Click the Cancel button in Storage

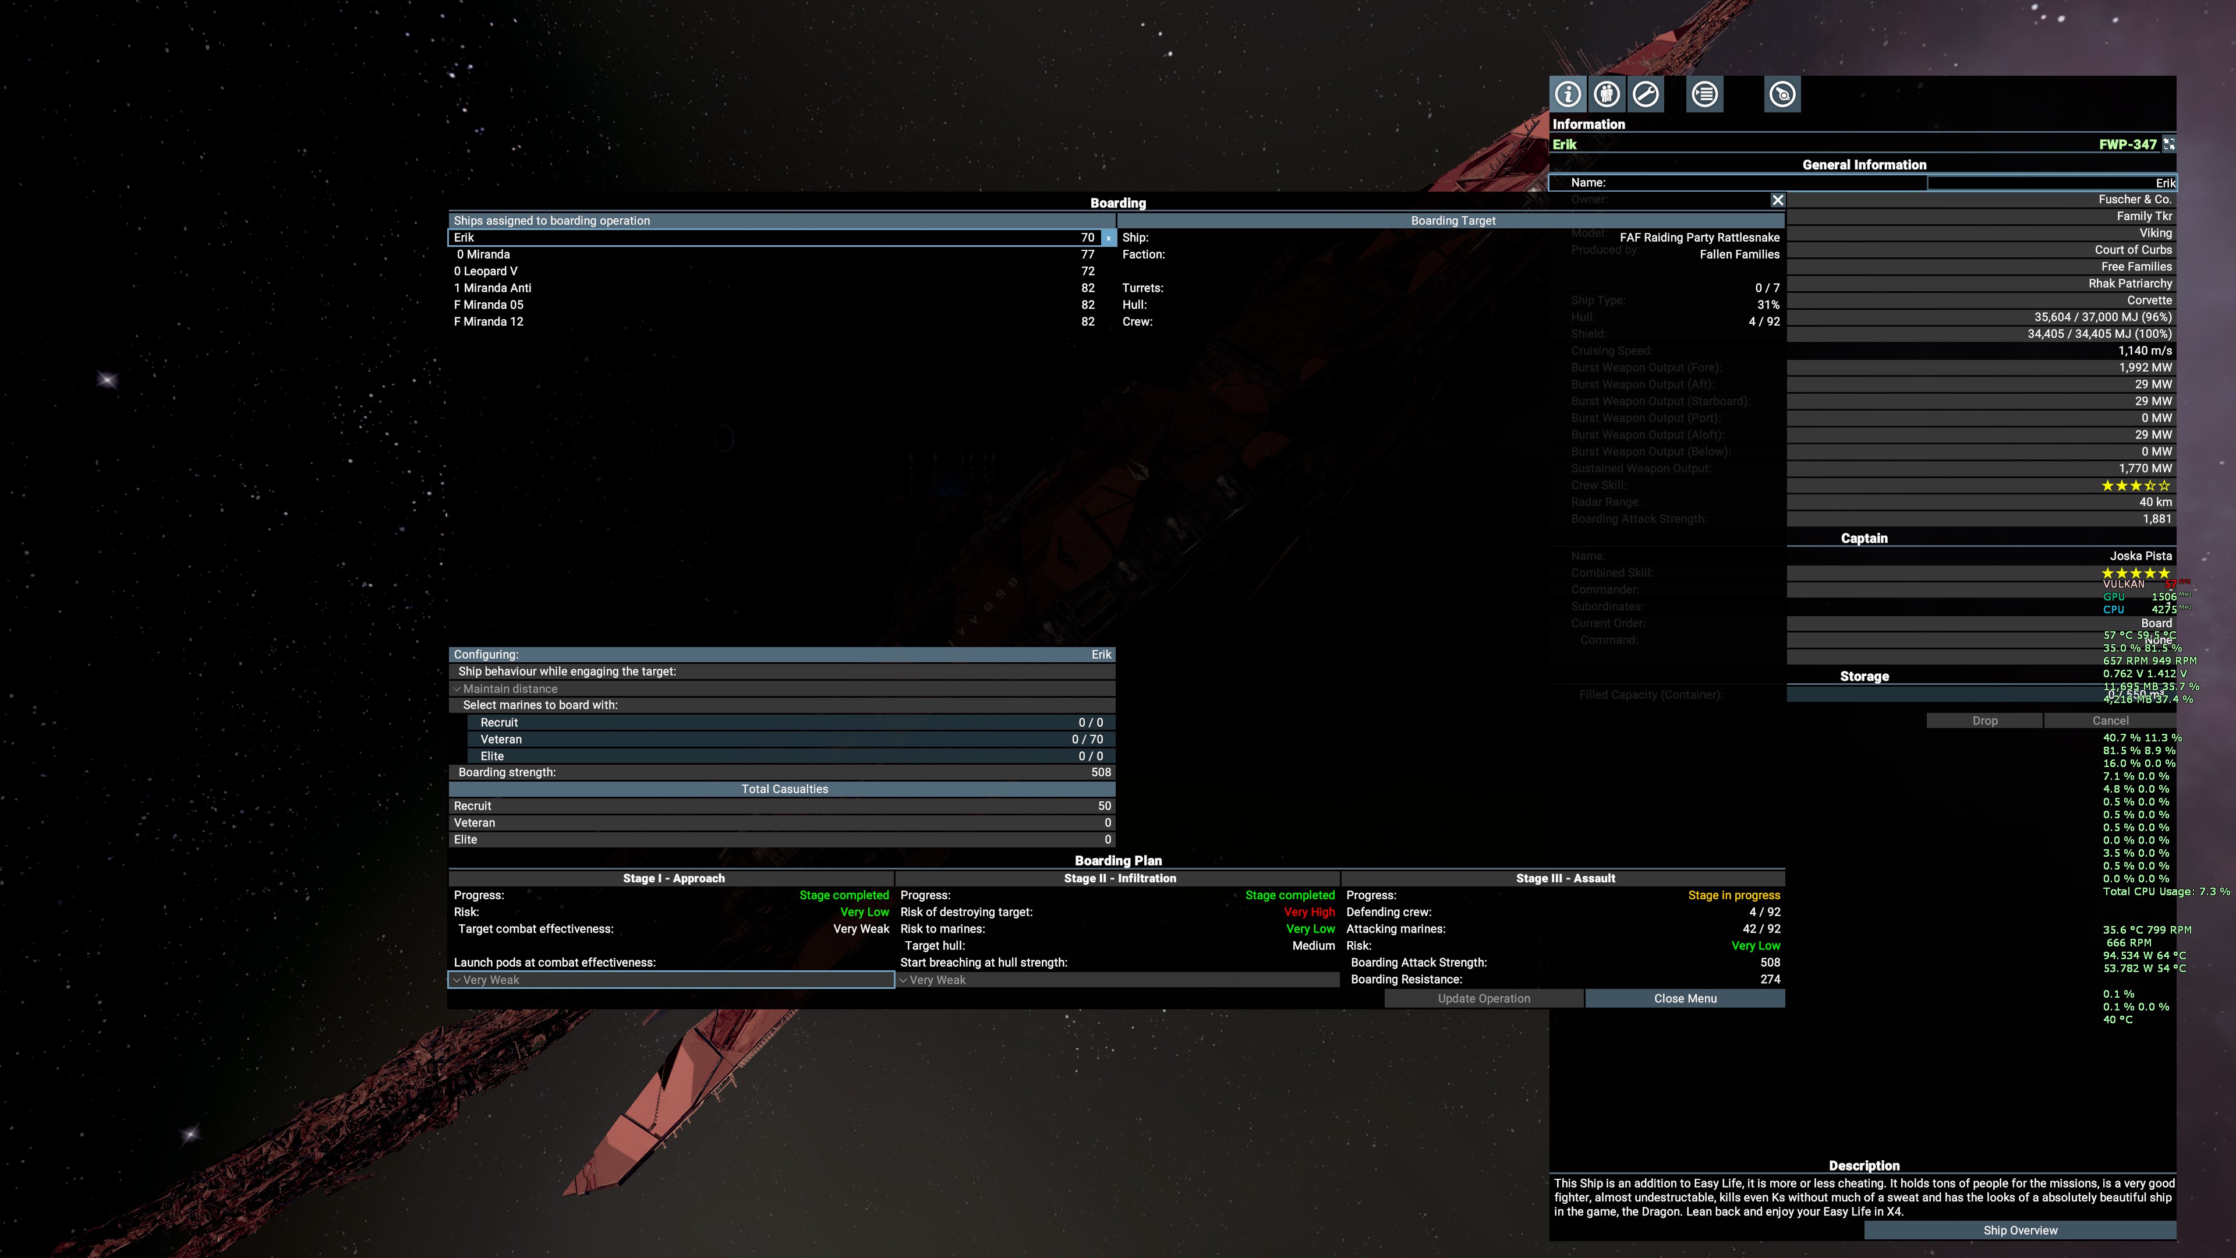click(x=2110, y=720)
